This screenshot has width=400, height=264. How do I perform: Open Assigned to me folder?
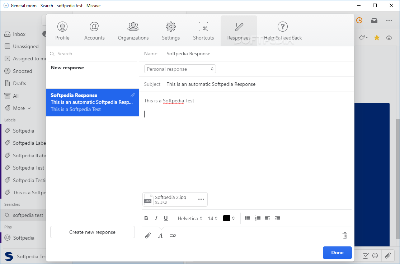tap(24, 59)
